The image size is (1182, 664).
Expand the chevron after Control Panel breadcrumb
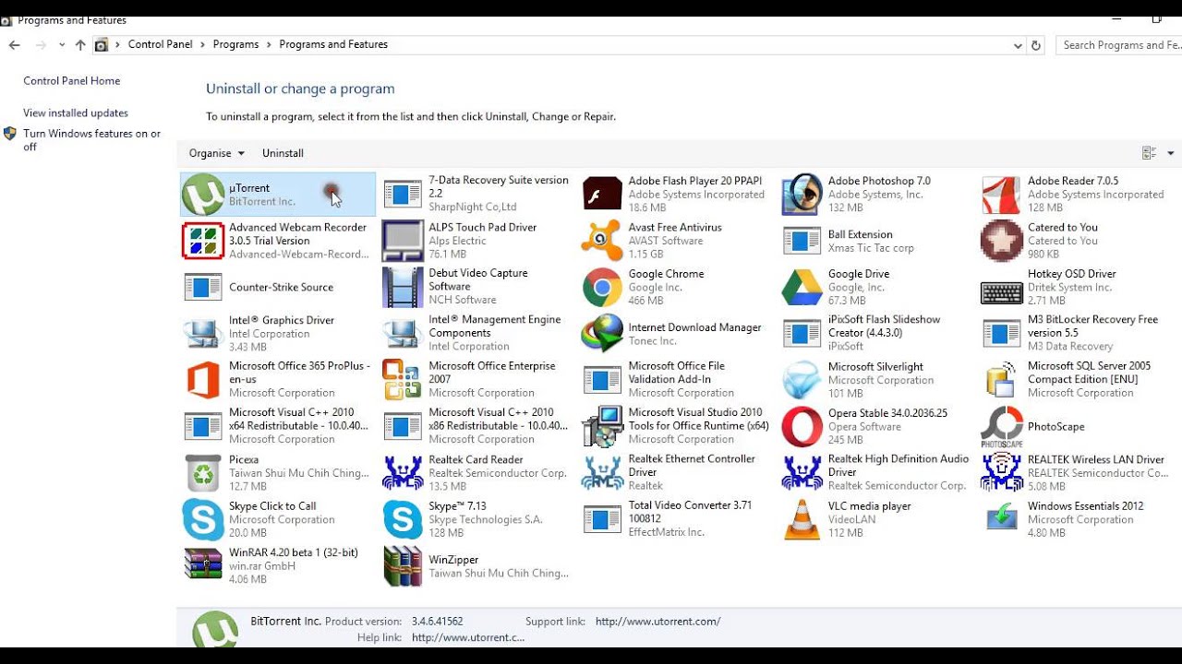(x=203, y=44)
